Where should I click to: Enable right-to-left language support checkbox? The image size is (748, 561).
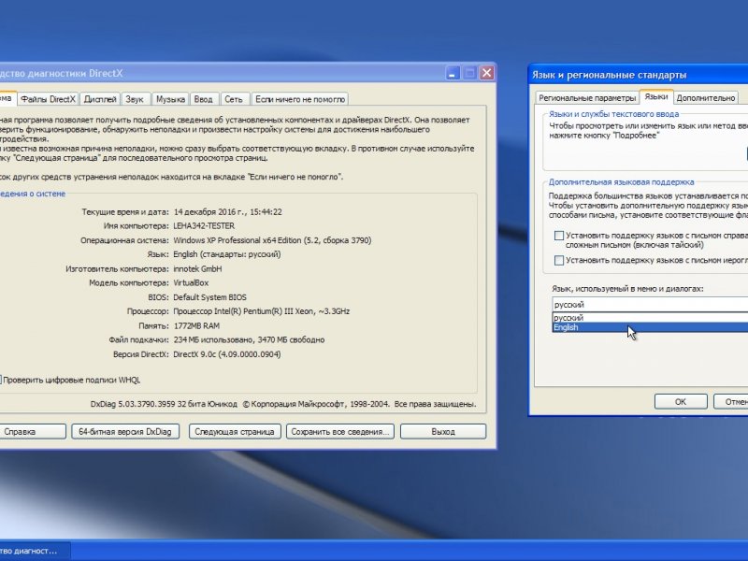[x=558, y=236]
